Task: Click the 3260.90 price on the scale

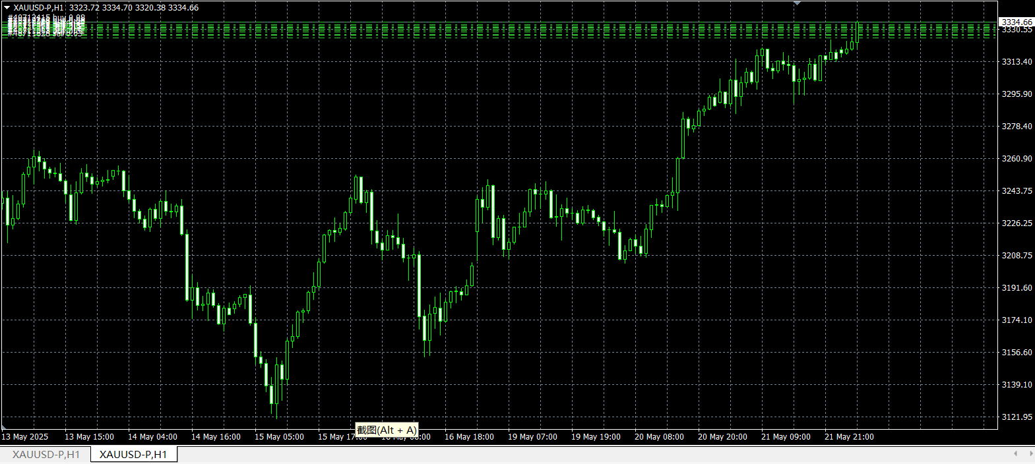Action: pyautogui.click(x=1017, y=159)
